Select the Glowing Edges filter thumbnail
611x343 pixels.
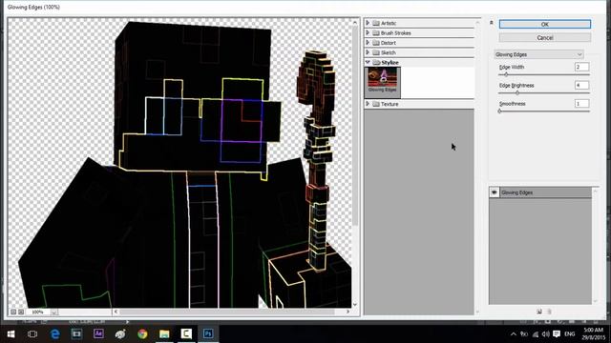pyautogui.click(x=382, y=82)
